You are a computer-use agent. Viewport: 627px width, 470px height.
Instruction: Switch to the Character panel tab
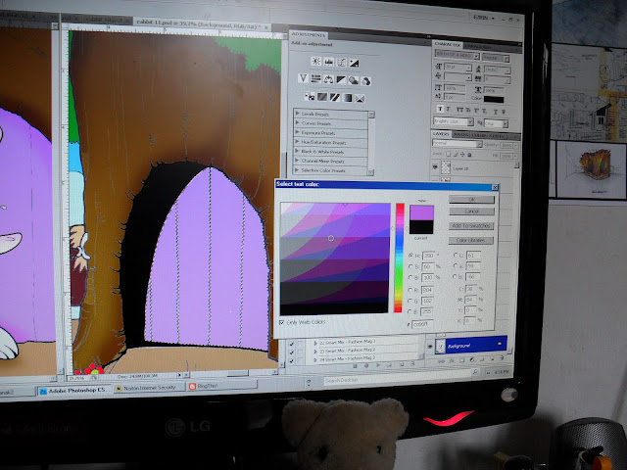(x=448, y=44)
